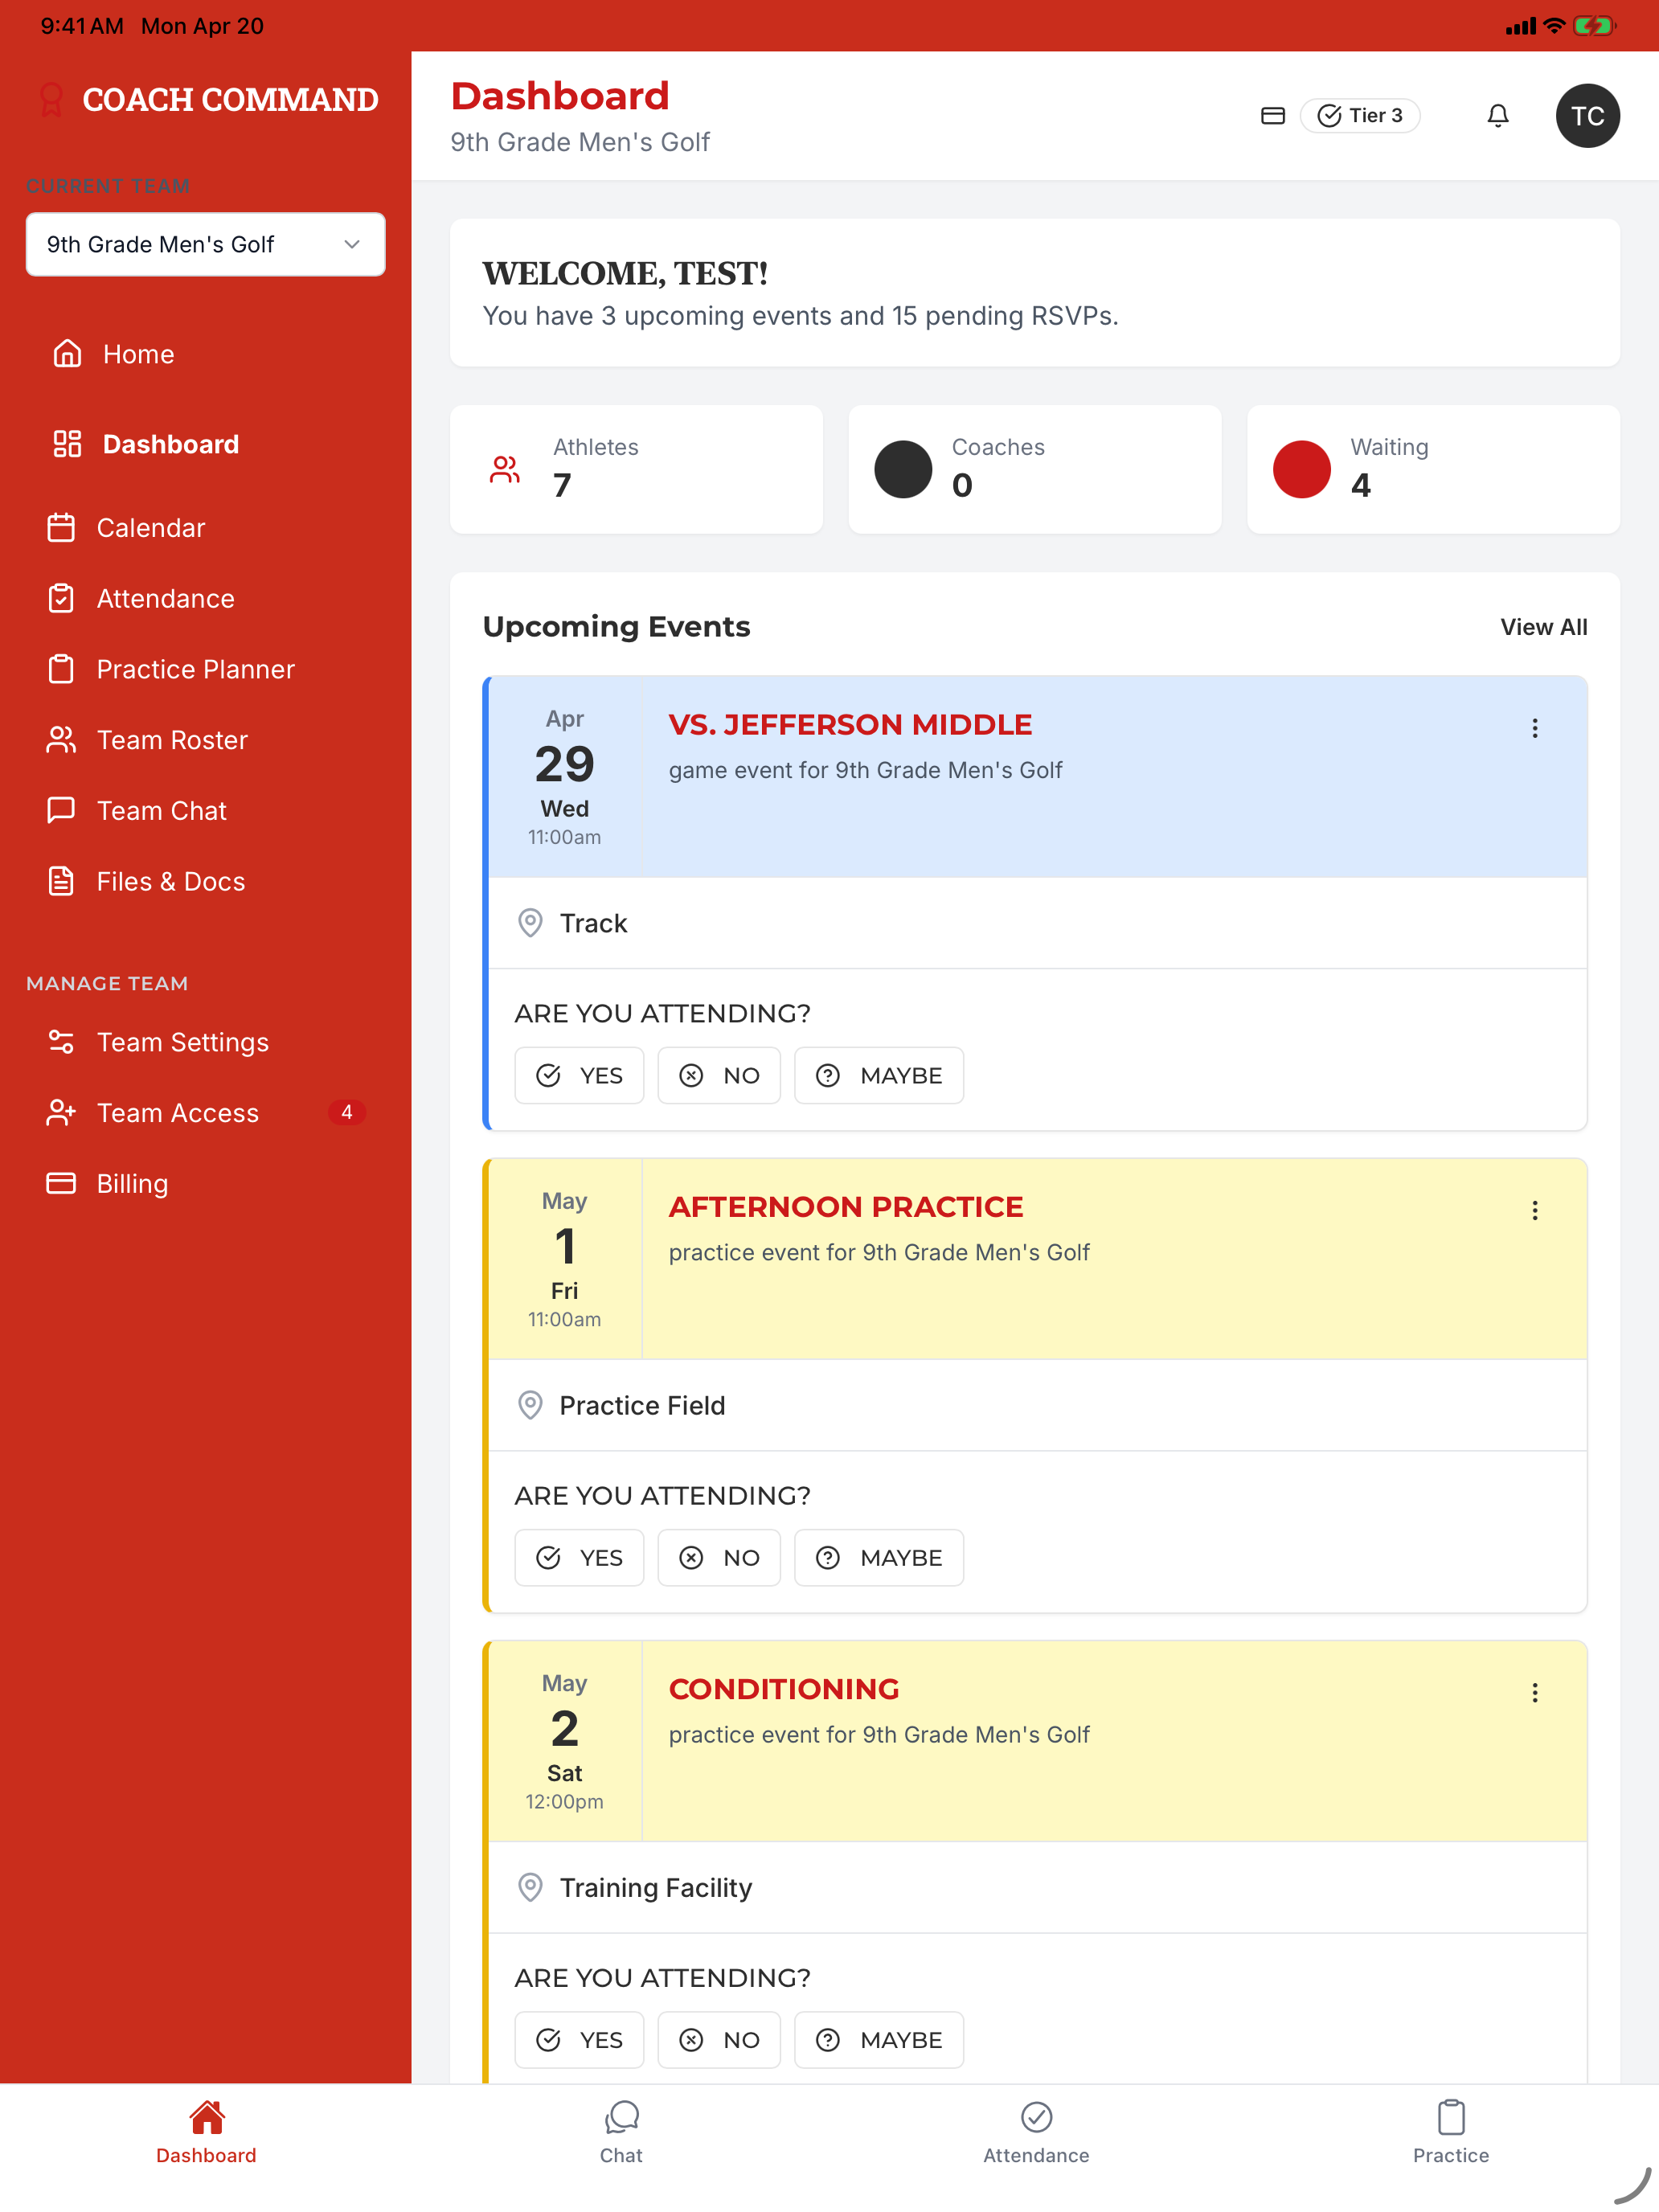Open the AFTERNOON PRACTICE event title
Image resolution: width=1659 pixels, height=2212 pixels.
coord(846,1207)
